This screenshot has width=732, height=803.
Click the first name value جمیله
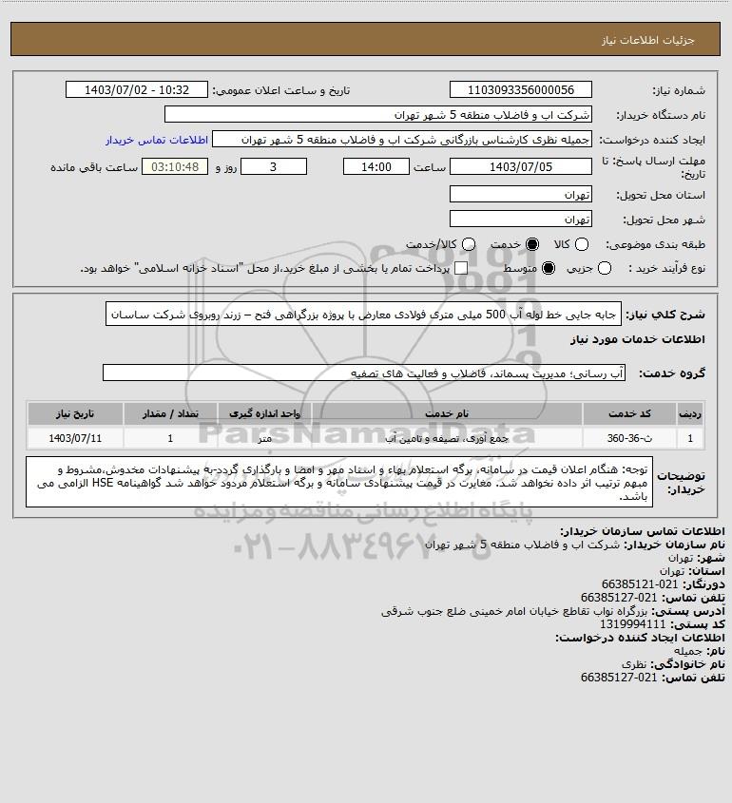689,651
